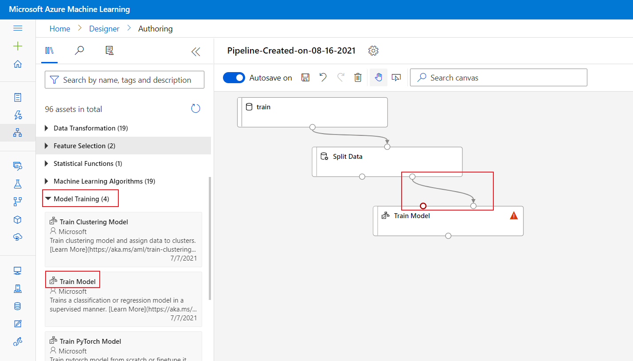
Task: Click the redo arrow in the toolbar
Action: coord(340,77)
